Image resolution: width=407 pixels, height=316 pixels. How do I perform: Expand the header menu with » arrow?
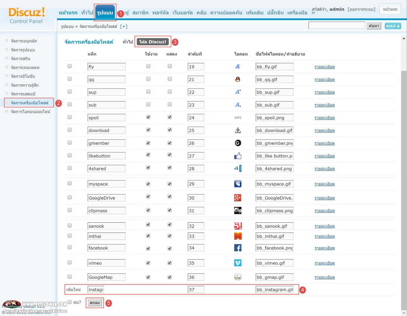point(313,13)
